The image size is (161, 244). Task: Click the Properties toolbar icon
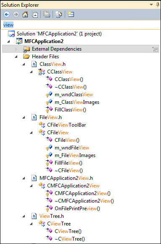click(71, 14)
